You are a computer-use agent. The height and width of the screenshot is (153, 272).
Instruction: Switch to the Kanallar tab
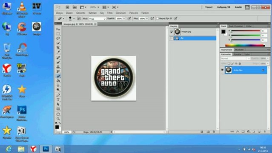click(238, 54)
